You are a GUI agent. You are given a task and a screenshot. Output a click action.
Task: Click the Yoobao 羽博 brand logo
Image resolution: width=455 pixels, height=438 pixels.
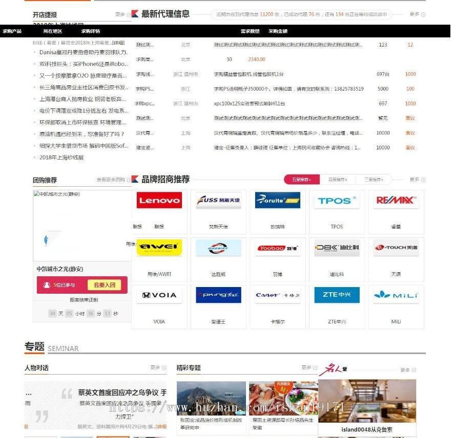tap(277, 247)
